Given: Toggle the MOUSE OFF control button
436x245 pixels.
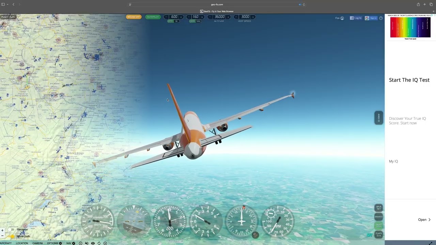Looking at the screenshot, I should point(134,17).
